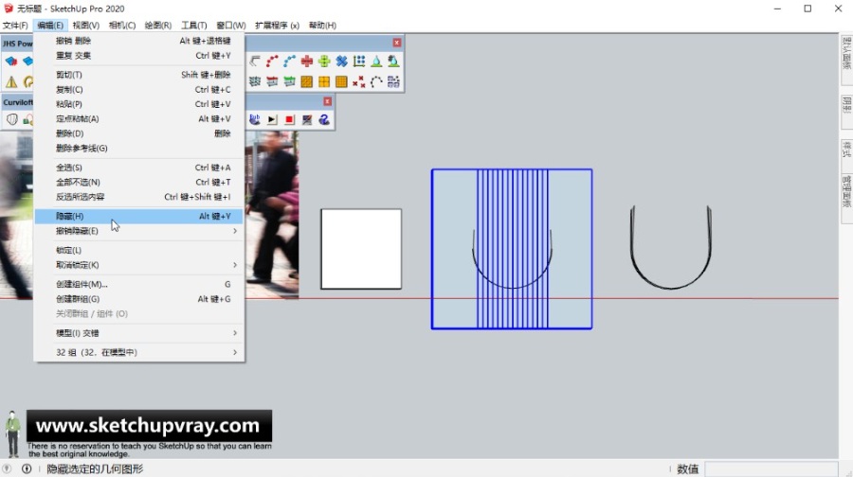Expand the 取消锁定(K) submenu arrow
This screenshot has width=853, height=477.
coord(235,265)
